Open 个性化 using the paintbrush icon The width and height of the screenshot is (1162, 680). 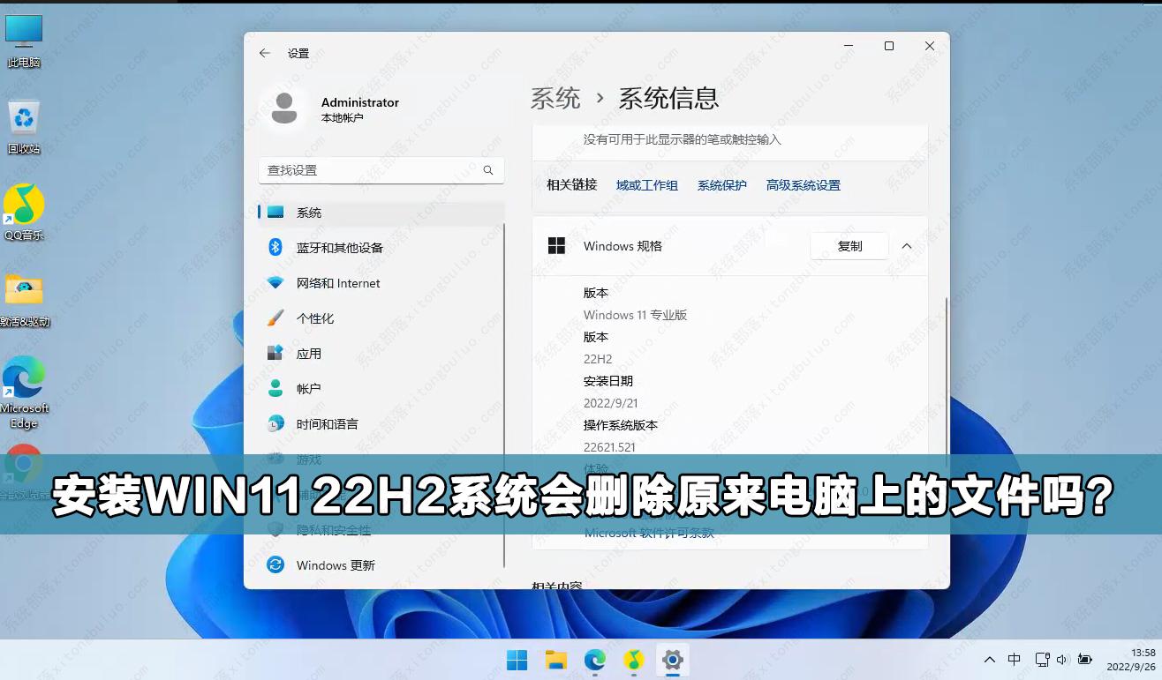tap(276, 318)
